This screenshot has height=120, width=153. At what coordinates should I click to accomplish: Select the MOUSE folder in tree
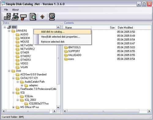25,42
